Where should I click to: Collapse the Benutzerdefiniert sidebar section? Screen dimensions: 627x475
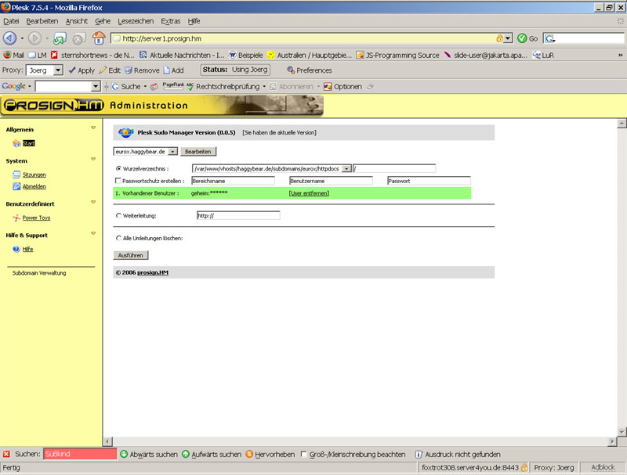(x=93, y=202)
